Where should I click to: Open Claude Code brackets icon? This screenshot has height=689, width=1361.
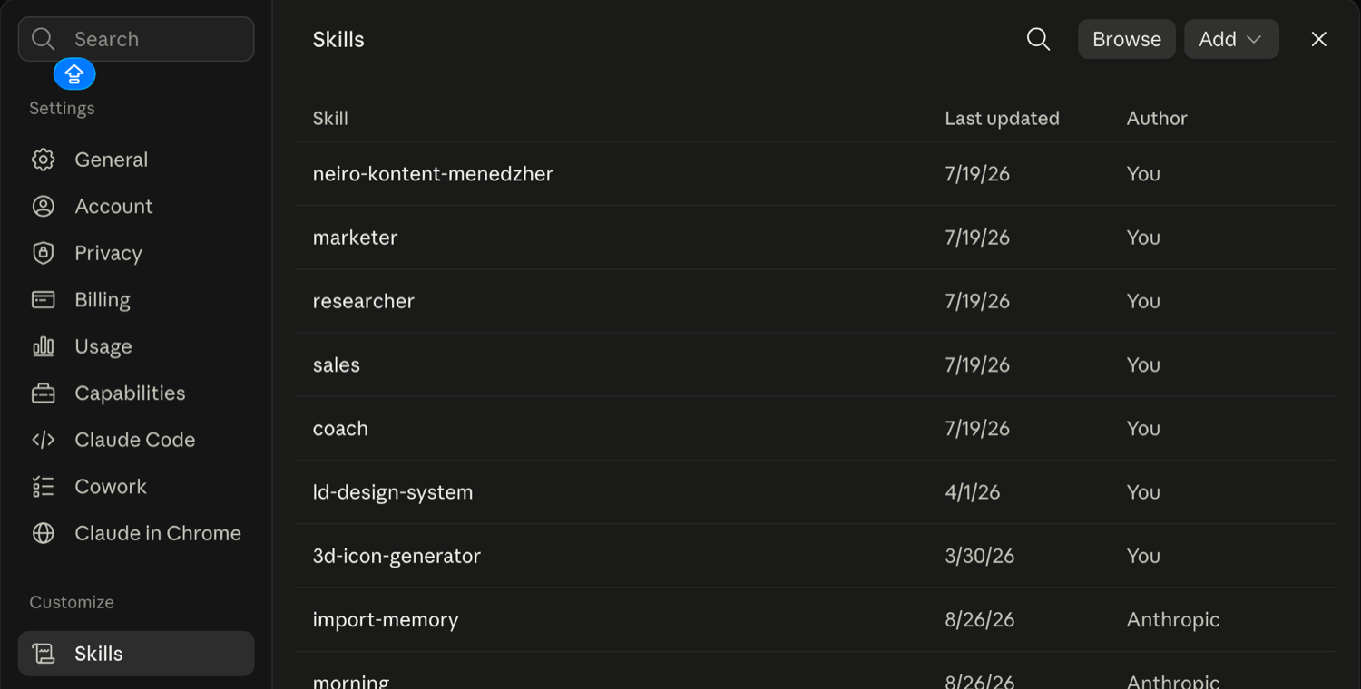(x=44, y=440)
